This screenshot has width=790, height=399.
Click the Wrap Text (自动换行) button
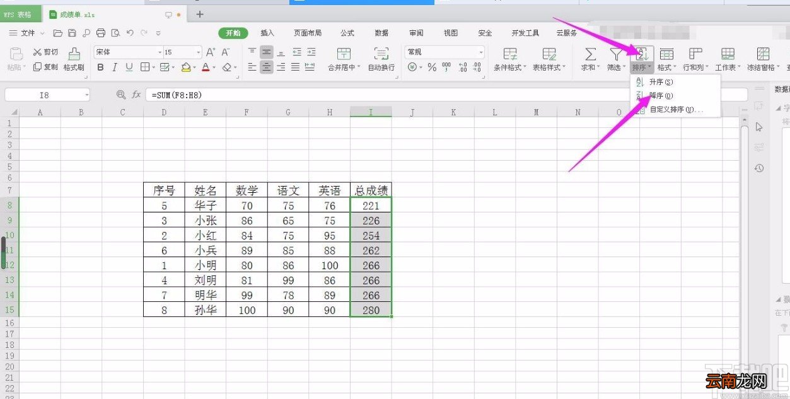pos(381,59)
